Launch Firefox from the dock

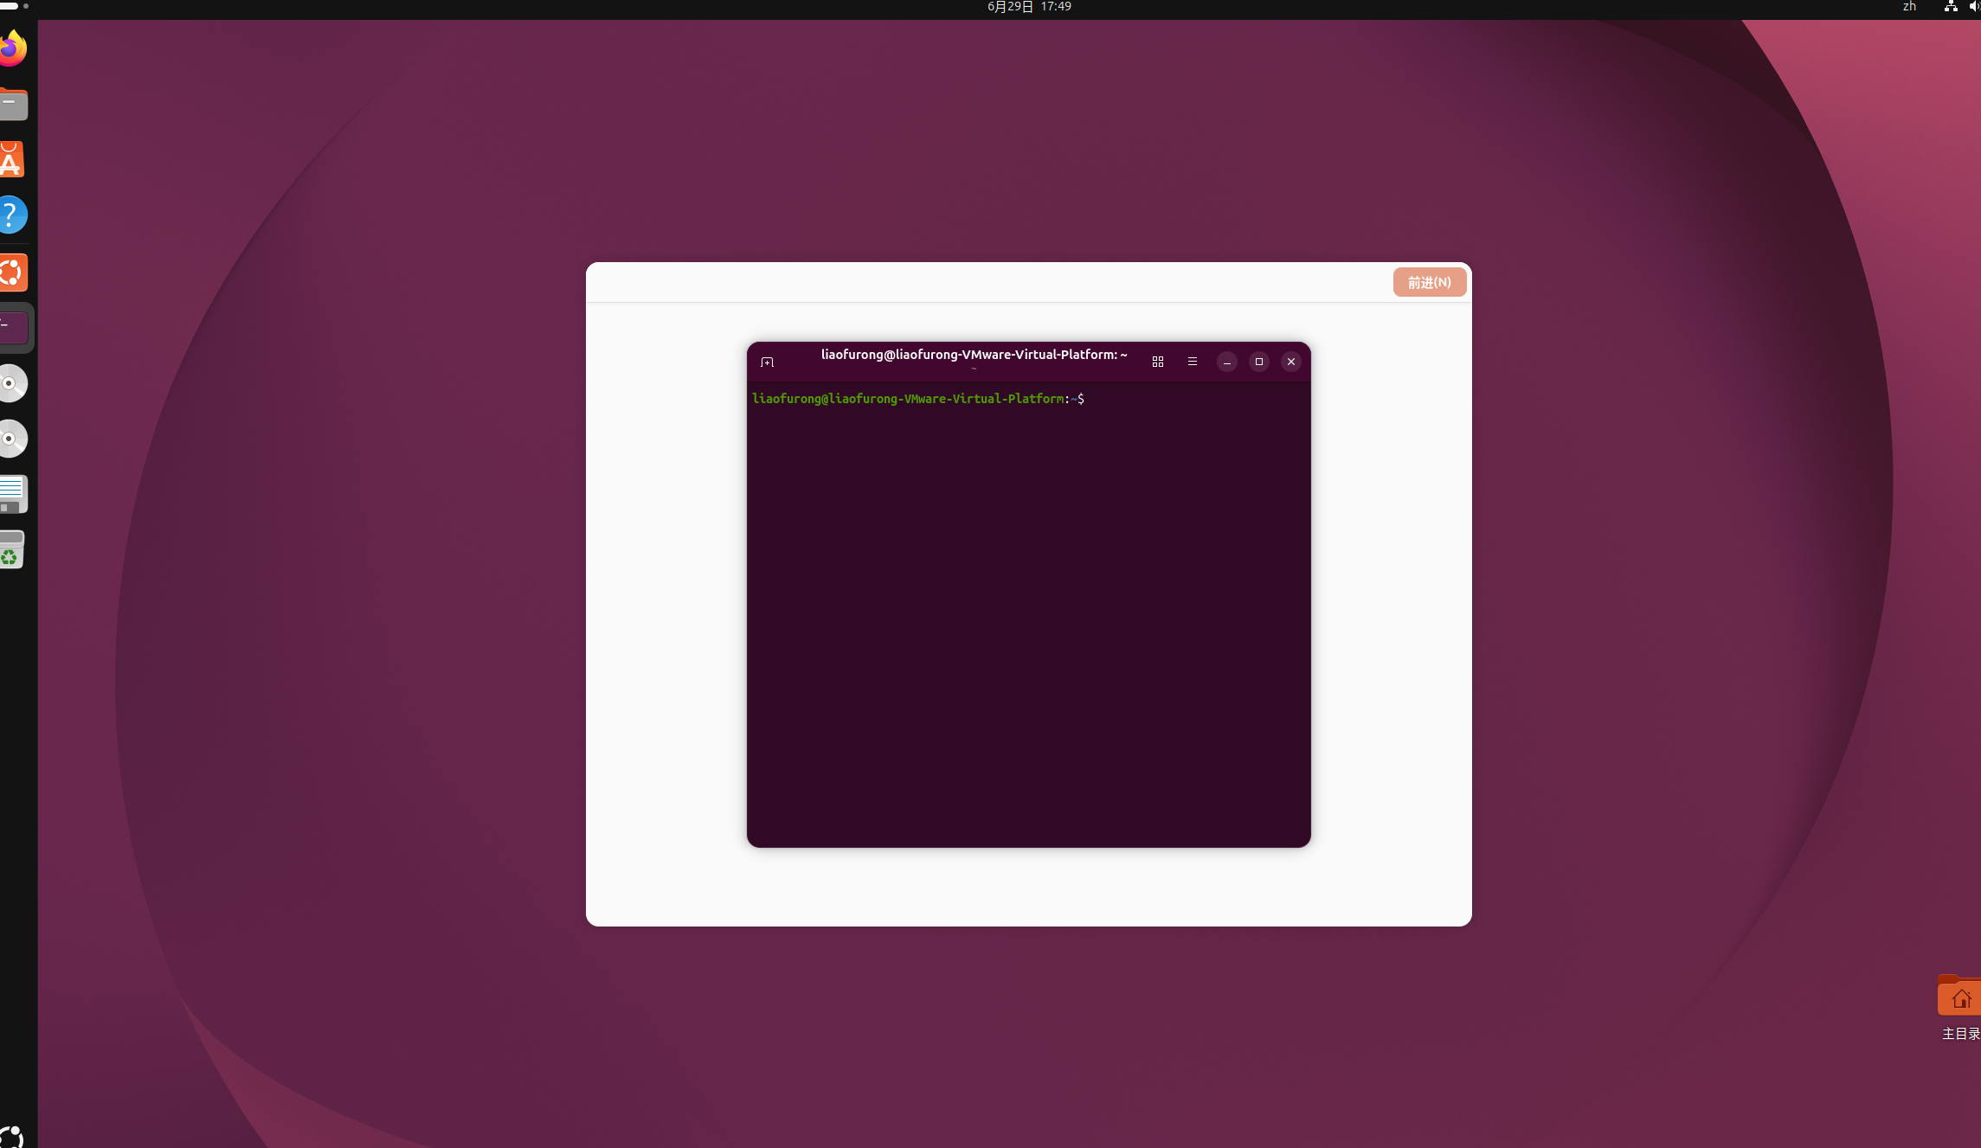pyautogui.click(x=12, y=48)
